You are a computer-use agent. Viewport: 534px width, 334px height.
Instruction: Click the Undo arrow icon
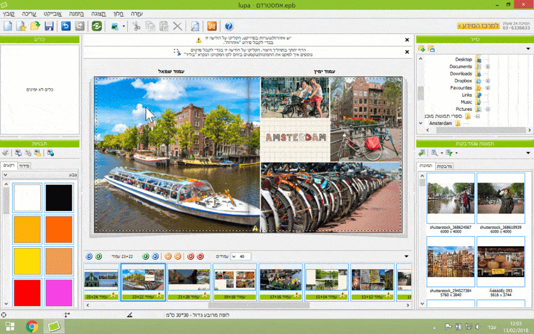66,26
